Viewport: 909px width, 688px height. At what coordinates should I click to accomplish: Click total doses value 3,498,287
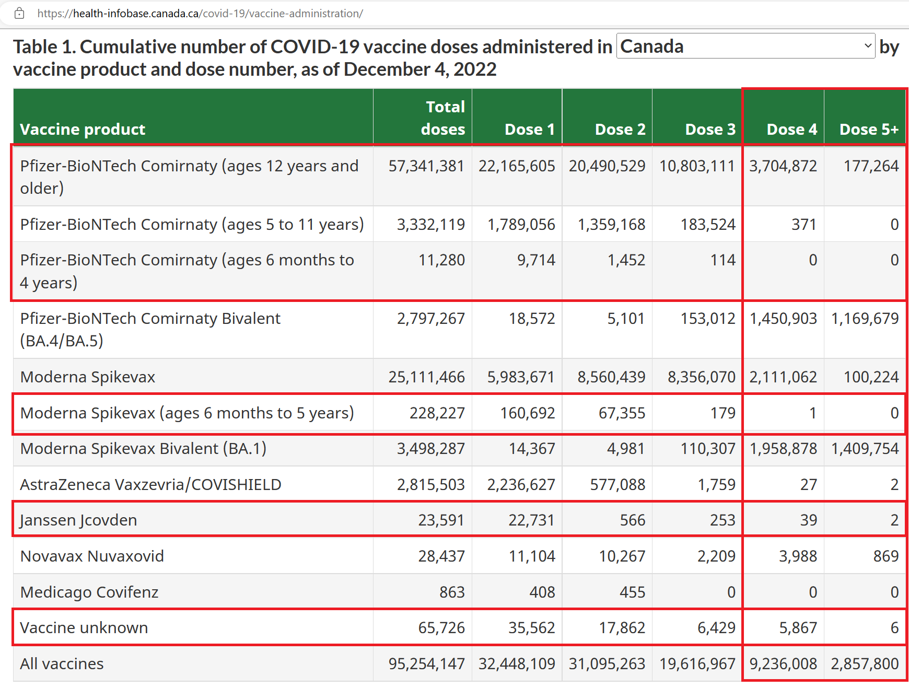point(431,449)
